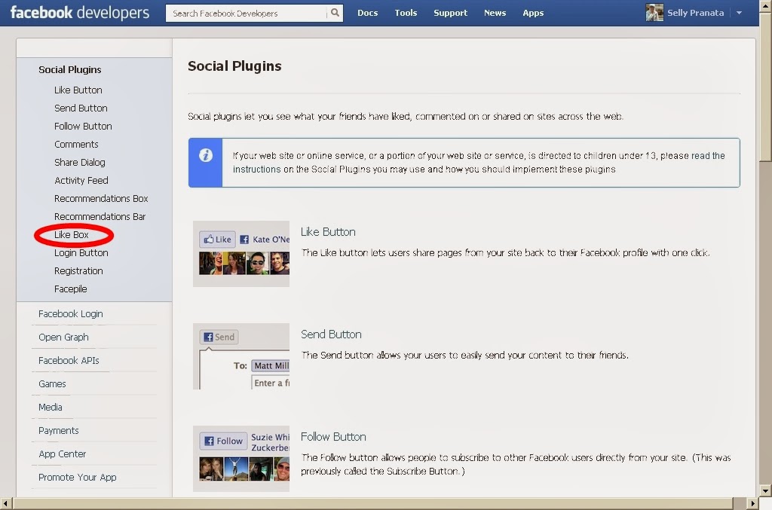This screenshot has height=510, width=772.
Task: Open Follow Button in sidebar
Action: pos(83,127)
